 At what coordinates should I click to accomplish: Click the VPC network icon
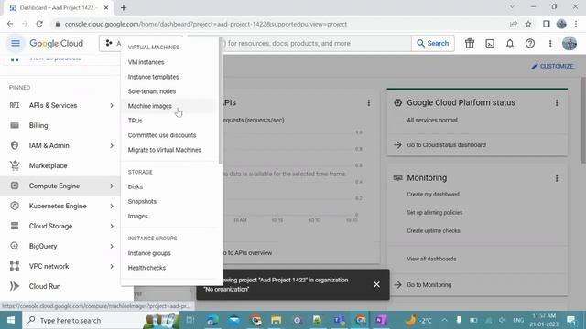pyautogui.click(x=15, y=266)
